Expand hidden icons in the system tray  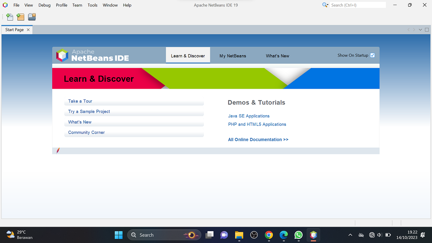tap(350, 235)
